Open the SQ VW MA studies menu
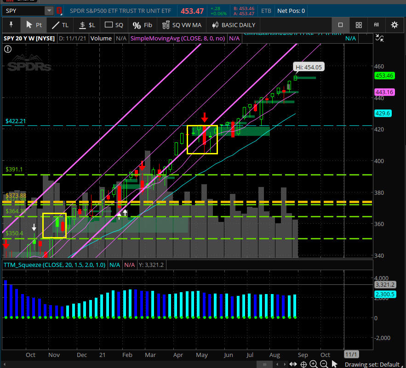The image size is (406, 368). [182, 25]
